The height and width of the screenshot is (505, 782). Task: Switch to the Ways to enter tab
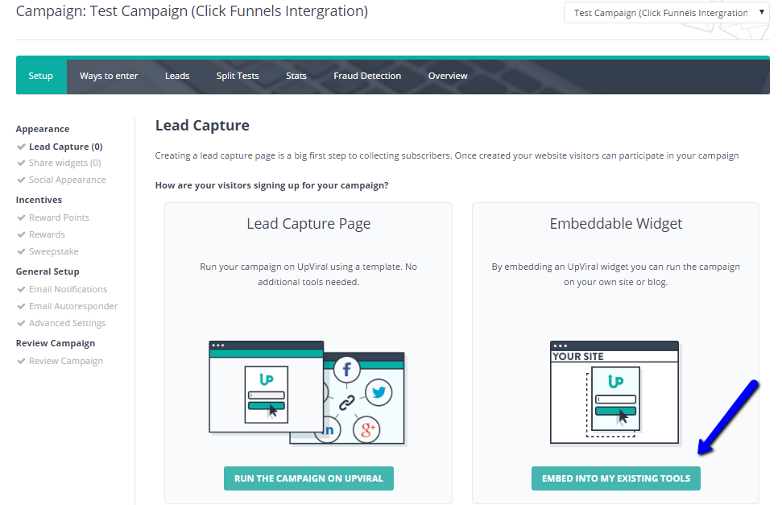pos(109,76)
